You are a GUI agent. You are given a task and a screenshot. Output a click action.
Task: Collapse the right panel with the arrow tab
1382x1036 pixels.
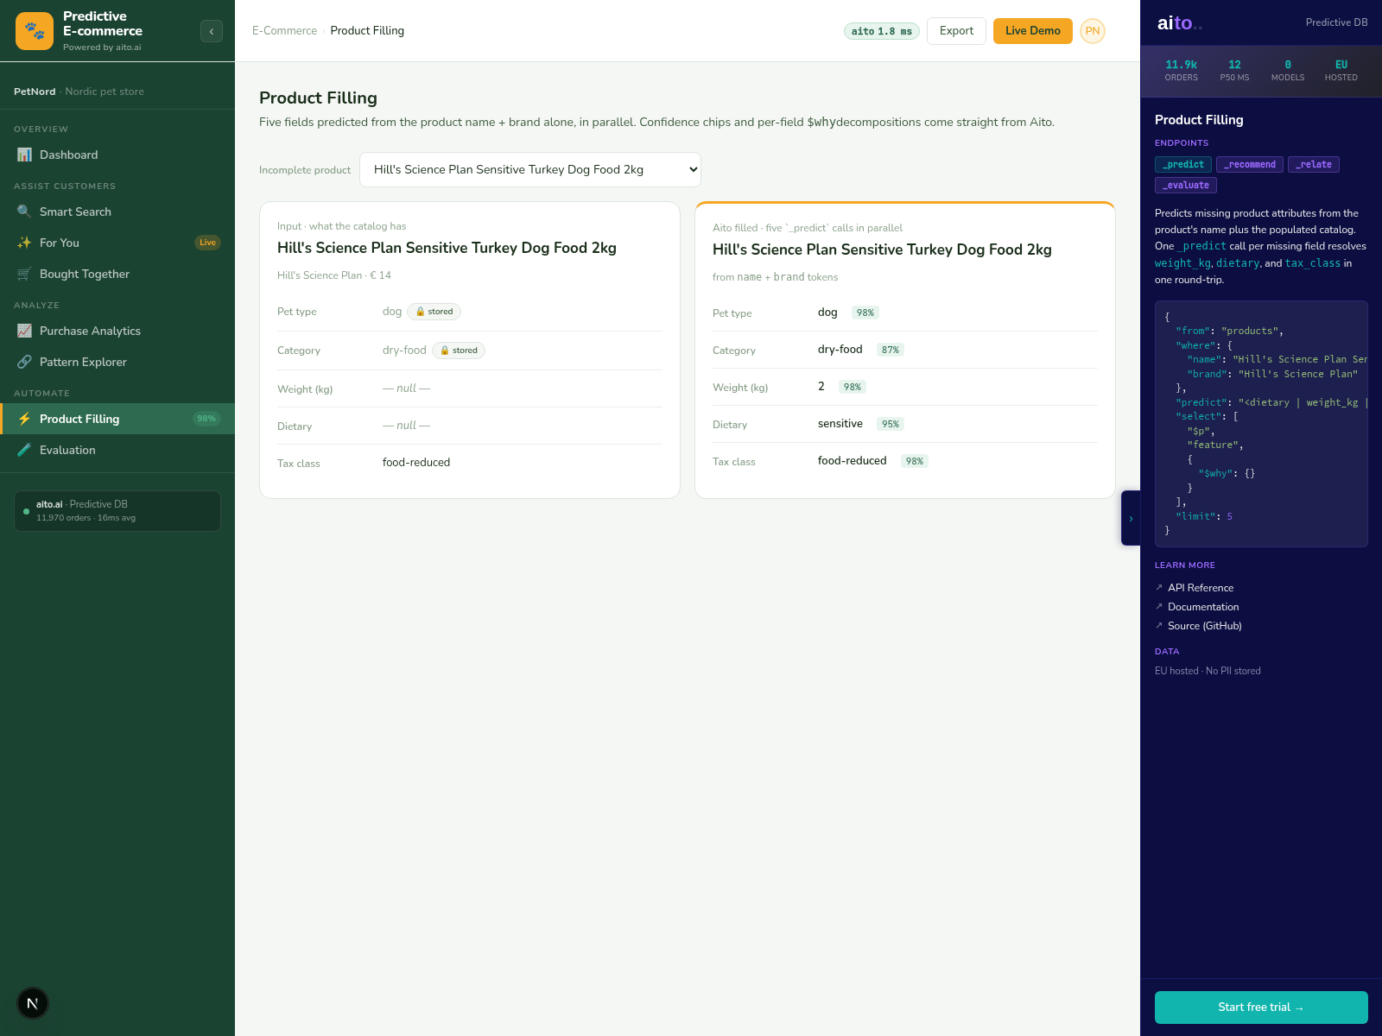pyautogui.click(x=1131, y=518)
